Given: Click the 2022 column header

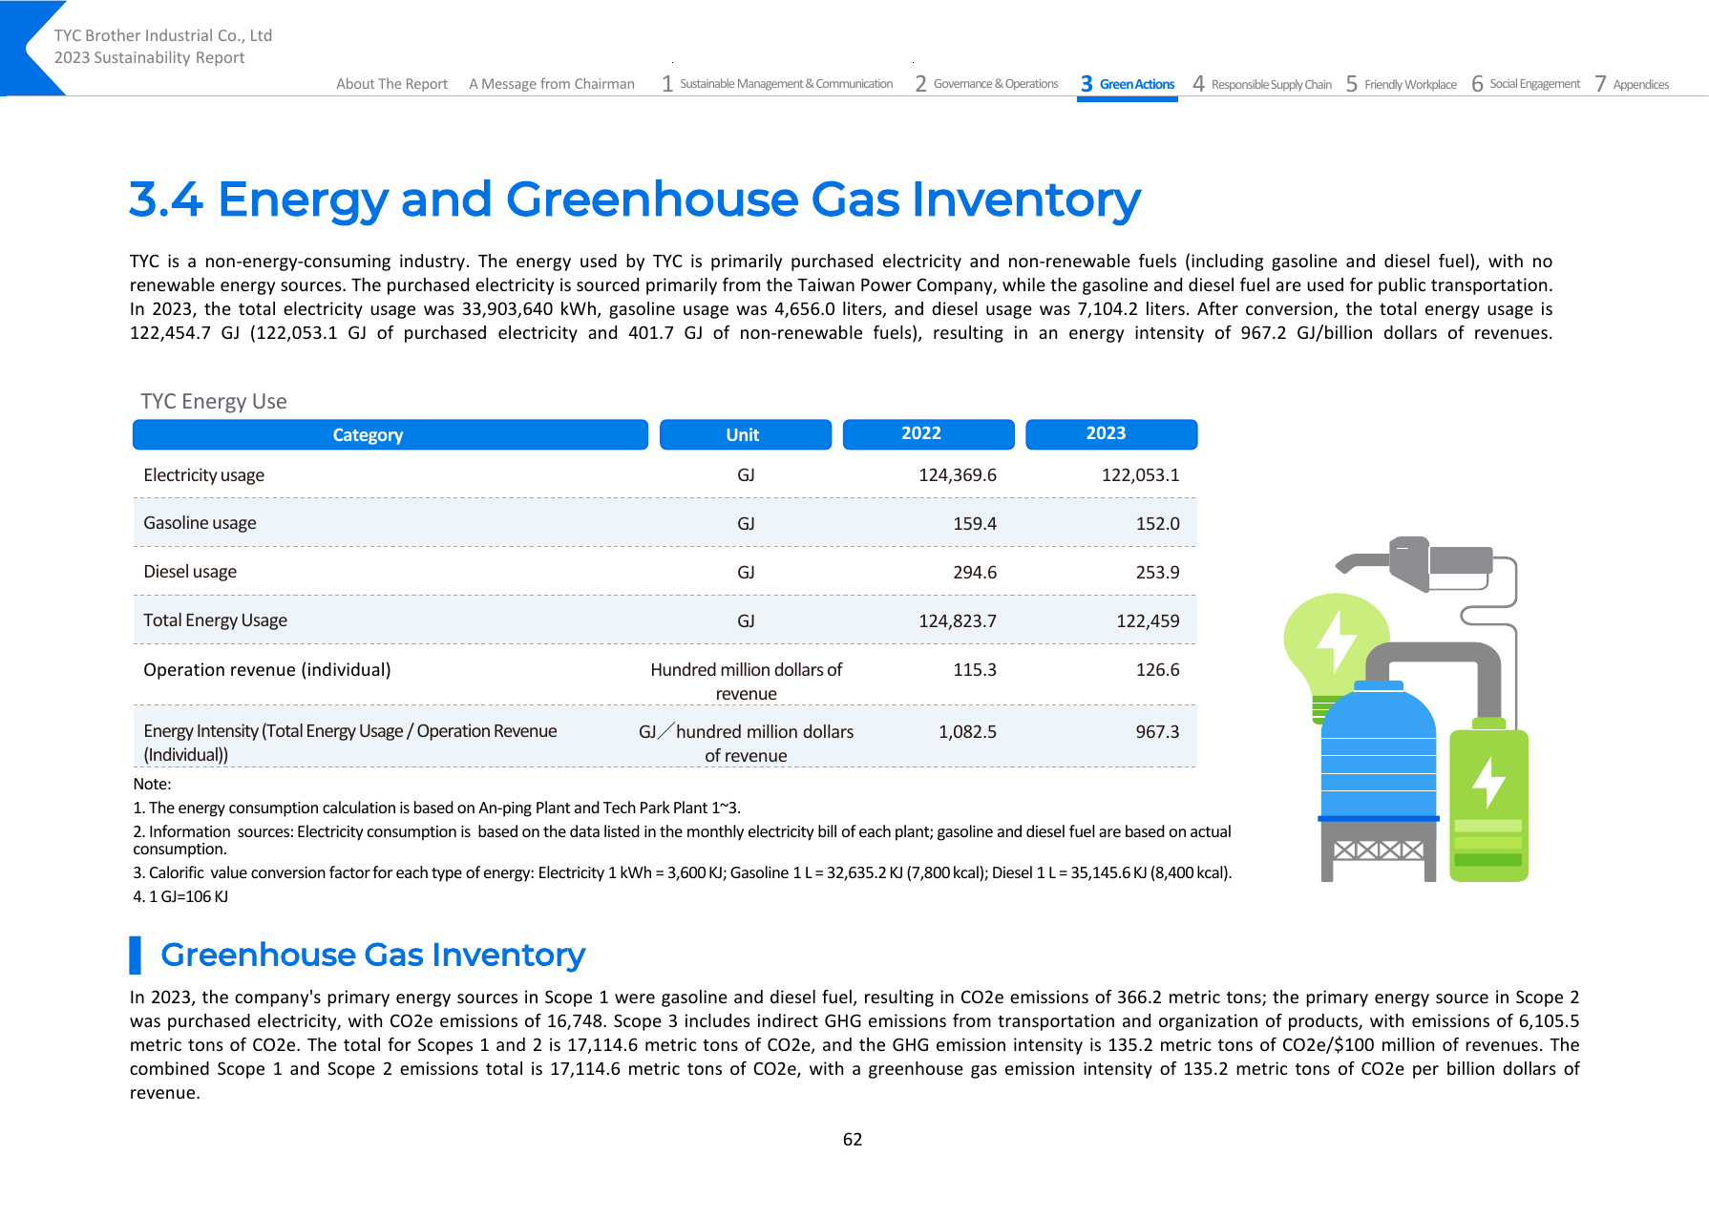Looking at the screenshot, I should point(929,434).
